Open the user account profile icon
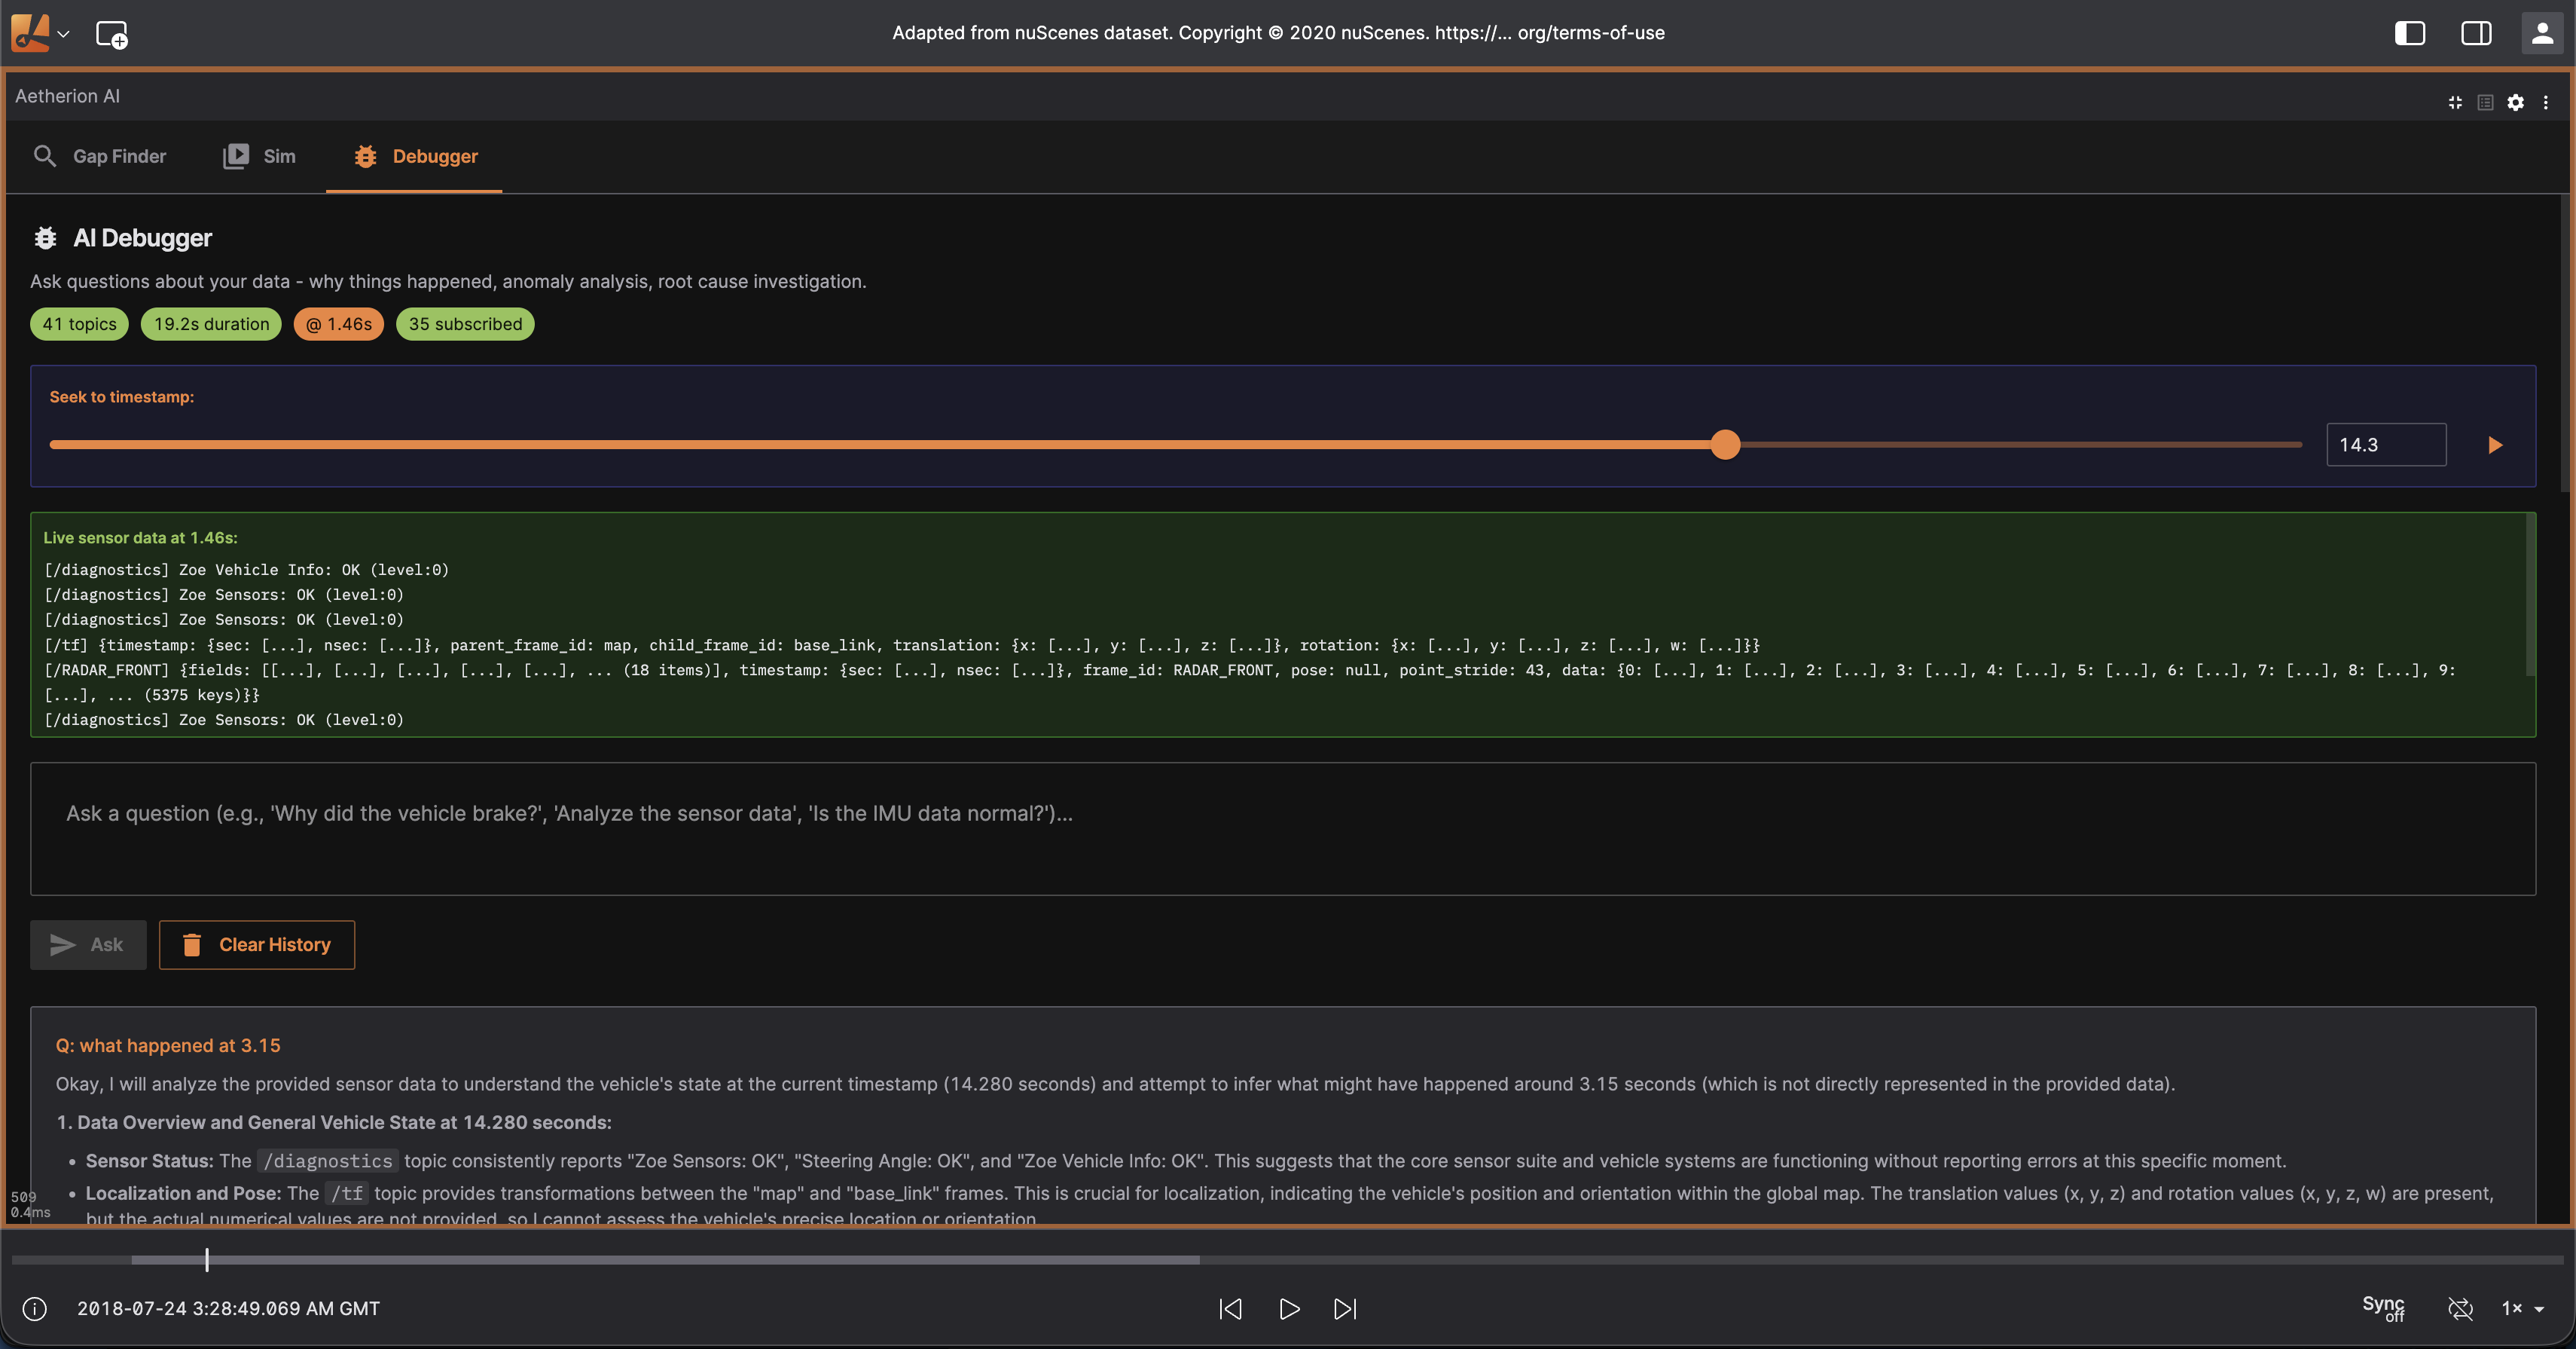Viewport: 2576px width, 1349px height. point(2541,33)
